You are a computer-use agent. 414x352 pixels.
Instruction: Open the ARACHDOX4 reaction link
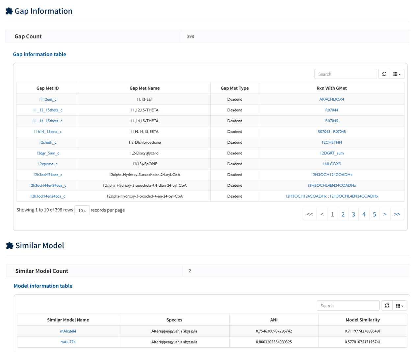point(331,99)
